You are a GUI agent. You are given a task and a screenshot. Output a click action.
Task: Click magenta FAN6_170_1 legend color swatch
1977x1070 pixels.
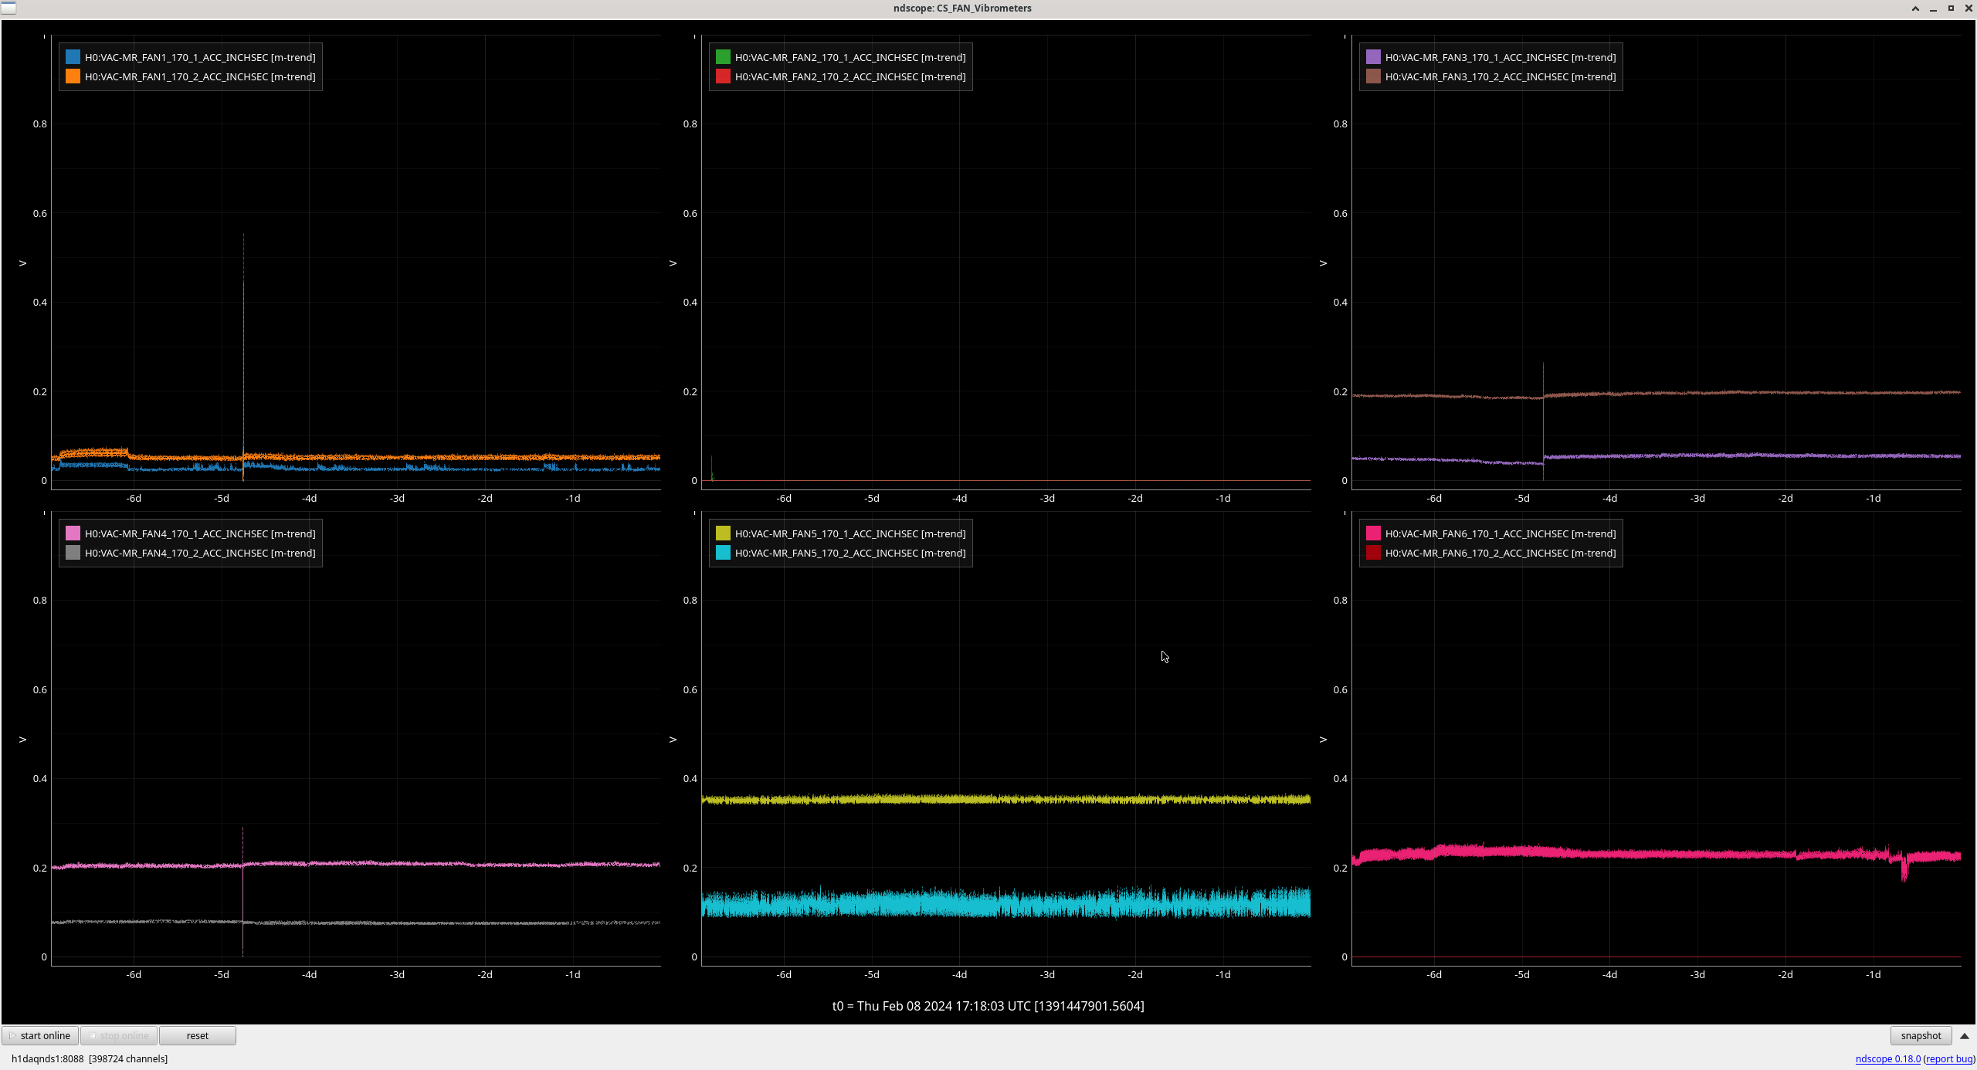[1373, 533]
